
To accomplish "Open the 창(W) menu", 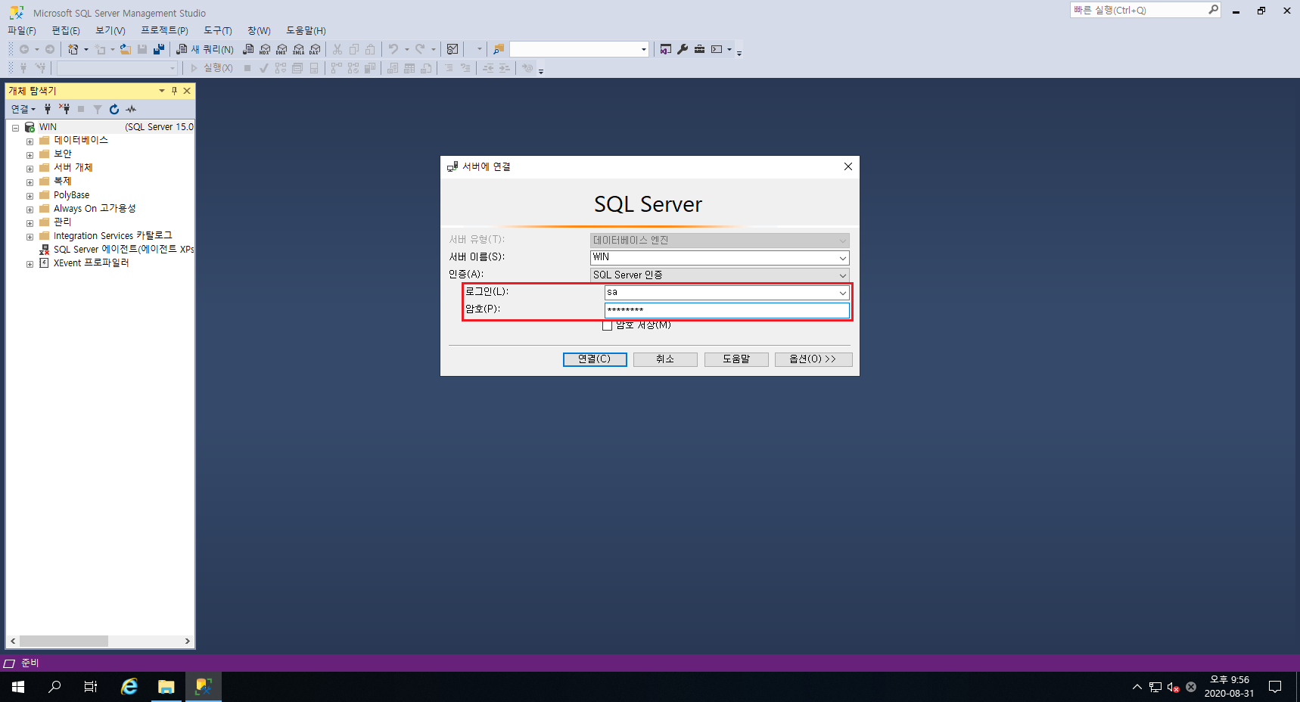I will [x=259, y=30].
